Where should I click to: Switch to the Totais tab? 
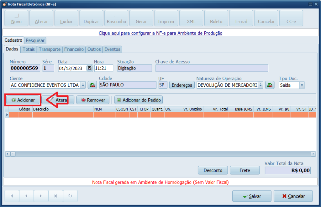[29, 49]
